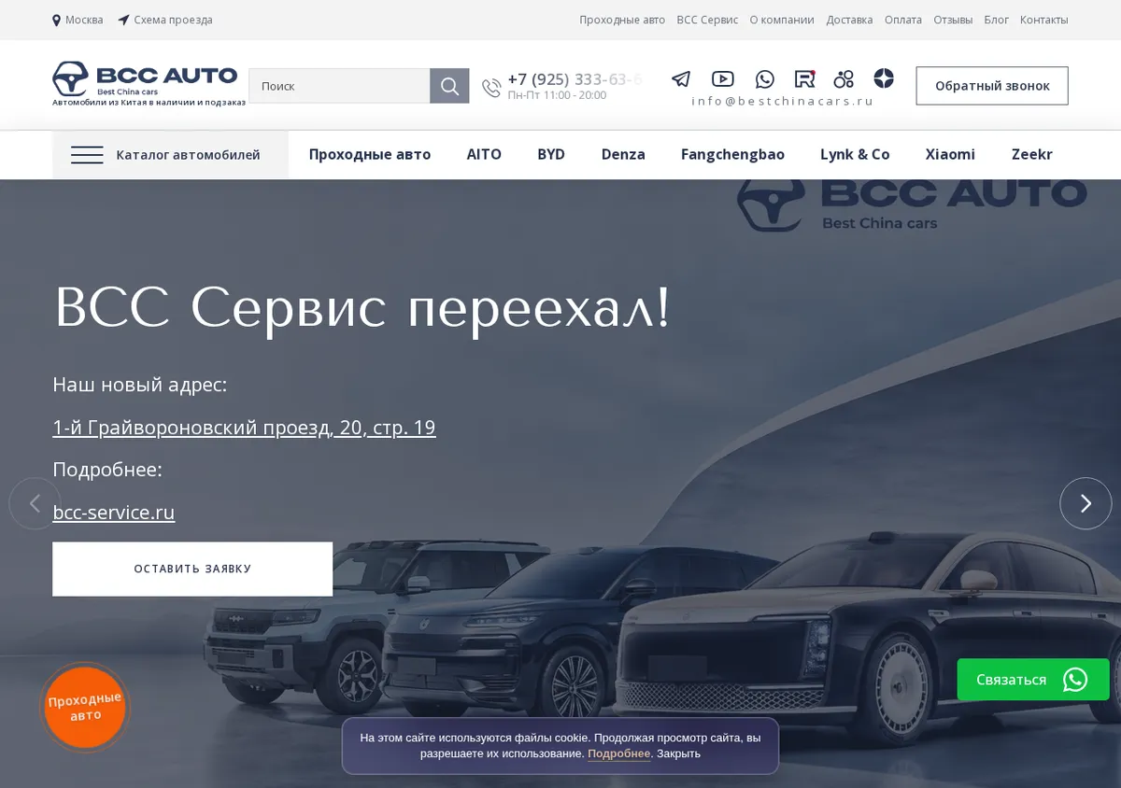Go to next slide arrow

pyautogui.click(x=1086, y=503)
